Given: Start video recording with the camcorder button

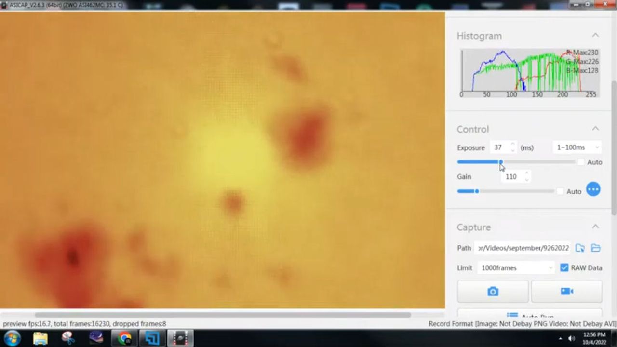Looking at the screenshot, I should point(566,292).
